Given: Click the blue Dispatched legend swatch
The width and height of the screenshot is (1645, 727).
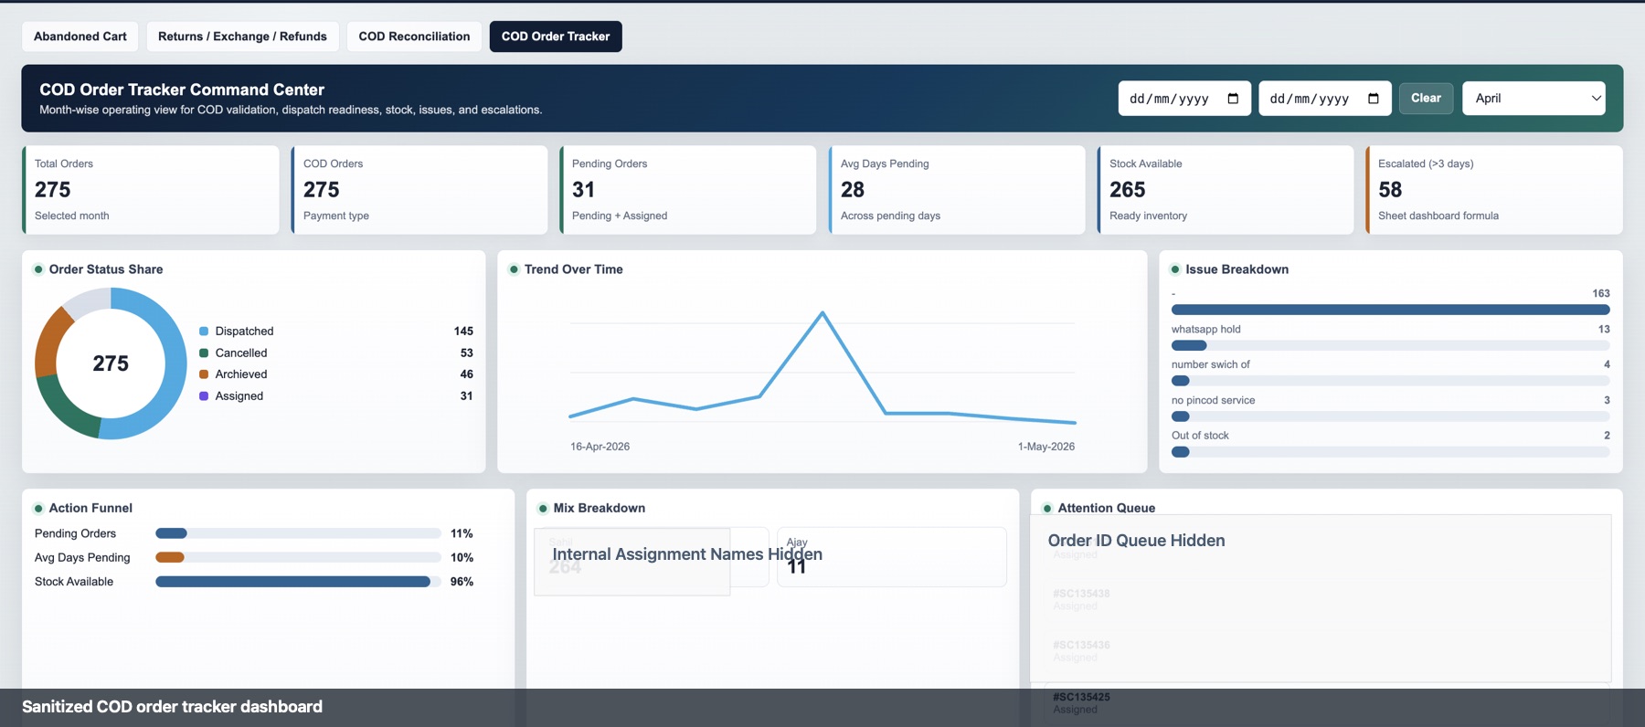Looking at the screenshot, I should point(204,332).
